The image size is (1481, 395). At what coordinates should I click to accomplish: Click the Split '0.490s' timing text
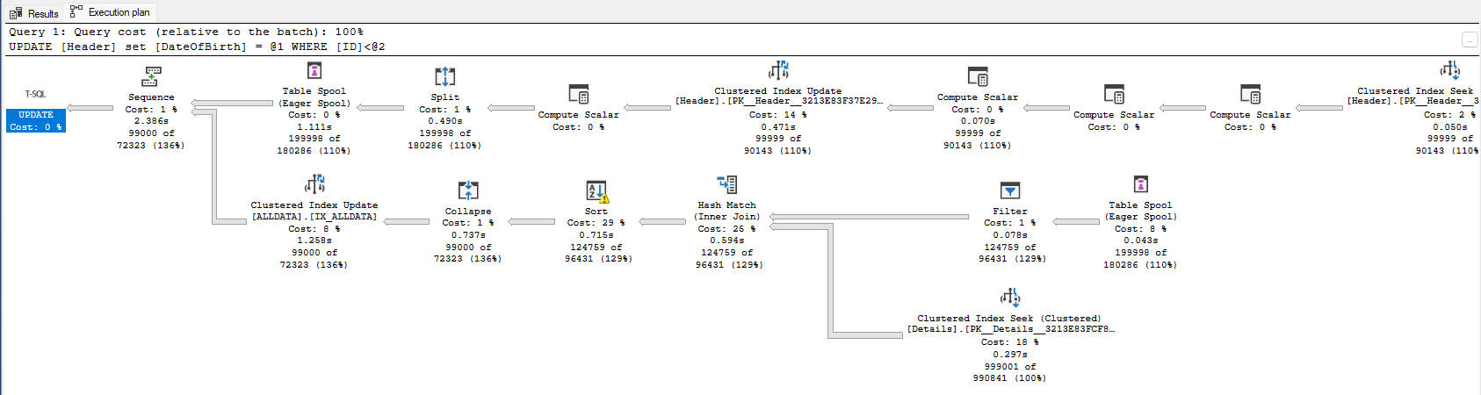[x=445, y=121]
